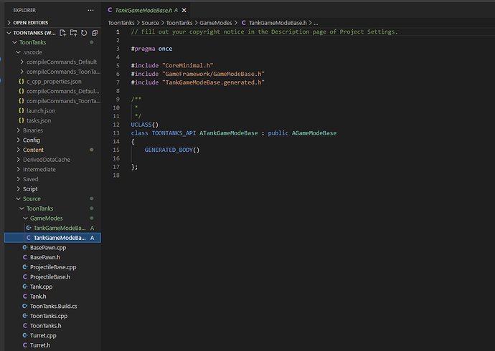Collapse the .vscode folder

[33, 52]
